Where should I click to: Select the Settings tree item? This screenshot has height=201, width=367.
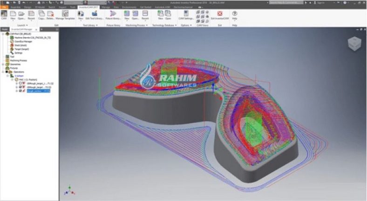click(16, 53)
